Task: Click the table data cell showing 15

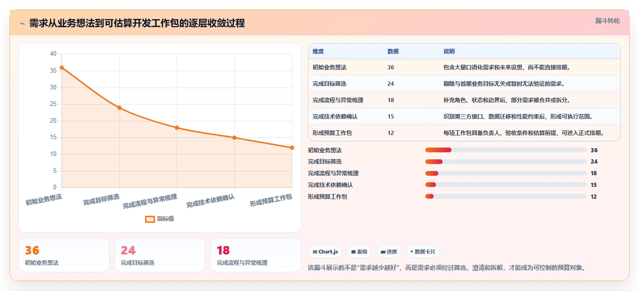Action: pyautogui.click(x=391, y=117)
